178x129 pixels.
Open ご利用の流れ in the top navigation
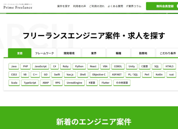point(97,6)
